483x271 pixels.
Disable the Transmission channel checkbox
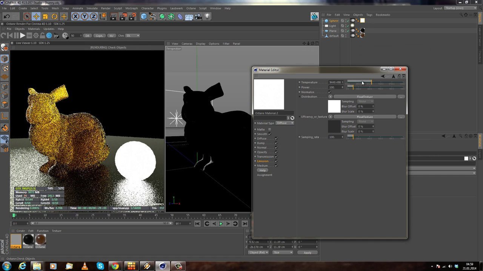pos(276,157)
